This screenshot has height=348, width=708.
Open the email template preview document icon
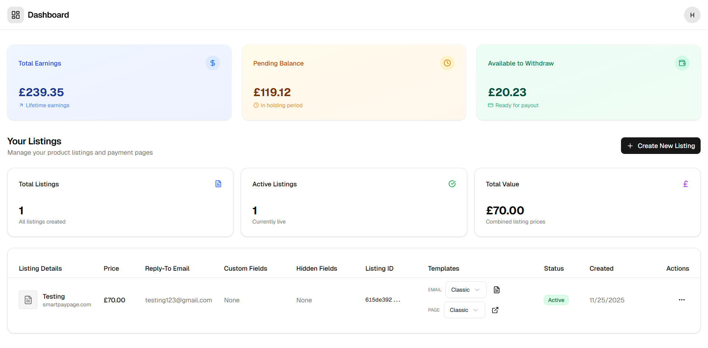coord(496,289)
